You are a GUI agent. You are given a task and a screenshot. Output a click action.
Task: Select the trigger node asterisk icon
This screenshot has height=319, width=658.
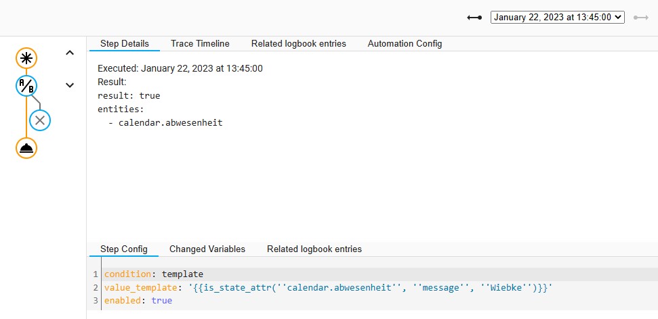[26, 58]
